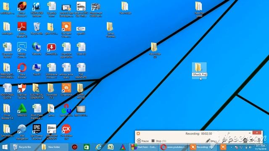Open the Photosmart C4400 printer shortcut

96,9
